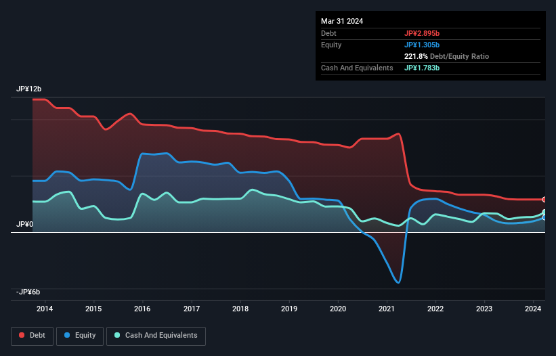
Task: Click the -JP¥6b y-axis label
Action: point(28,292)
